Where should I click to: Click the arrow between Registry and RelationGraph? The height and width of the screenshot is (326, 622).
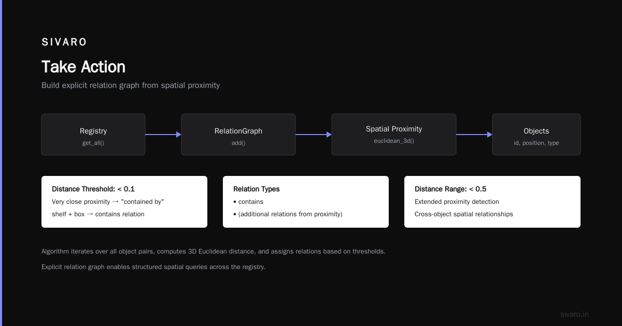pyautogui.click(x=163, y=135)
